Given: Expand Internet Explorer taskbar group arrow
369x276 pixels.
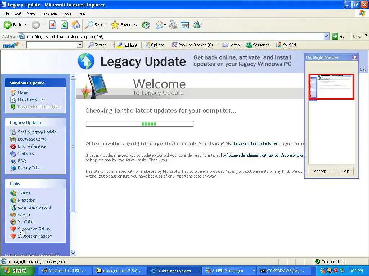Looking at the screenshot, I should point(200,271).
